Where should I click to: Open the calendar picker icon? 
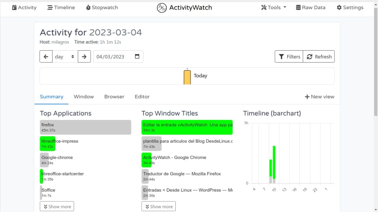pyautogui.click(x=137, y=57)
